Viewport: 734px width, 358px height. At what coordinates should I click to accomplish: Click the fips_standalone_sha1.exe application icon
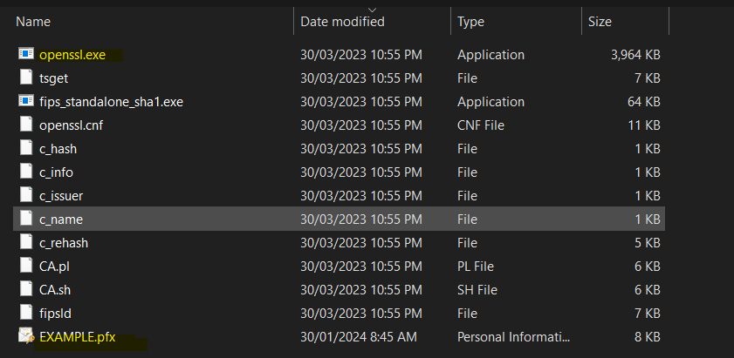(x=26, y=100)
